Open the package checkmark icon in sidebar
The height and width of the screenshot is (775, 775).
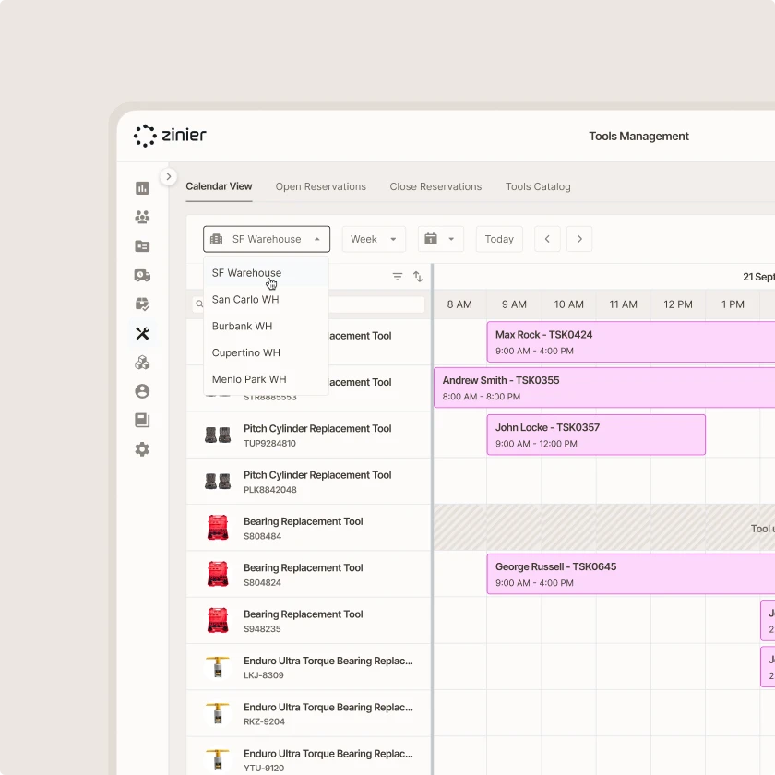pyautogui.click(x=142, y=304)
